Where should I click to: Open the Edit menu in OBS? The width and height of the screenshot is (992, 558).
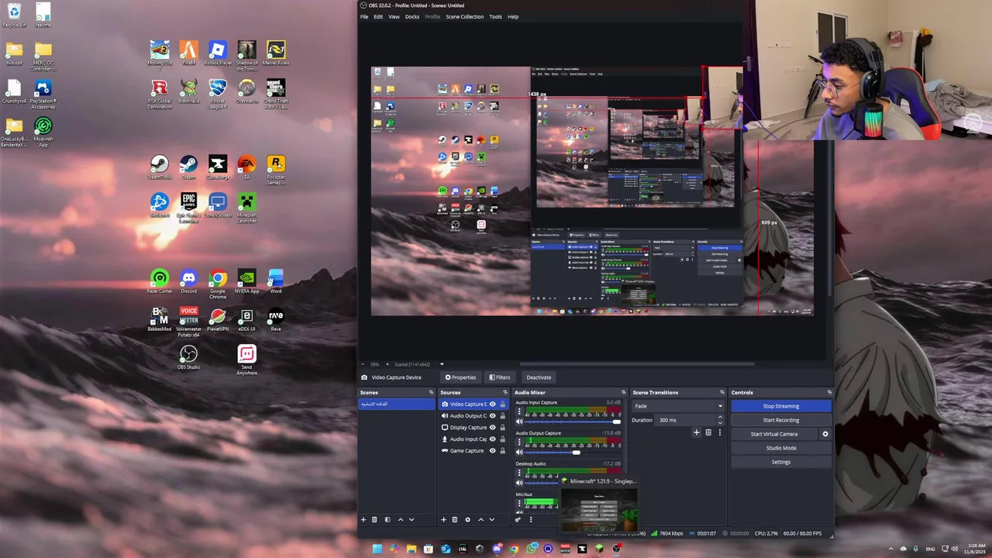point(378,16)
